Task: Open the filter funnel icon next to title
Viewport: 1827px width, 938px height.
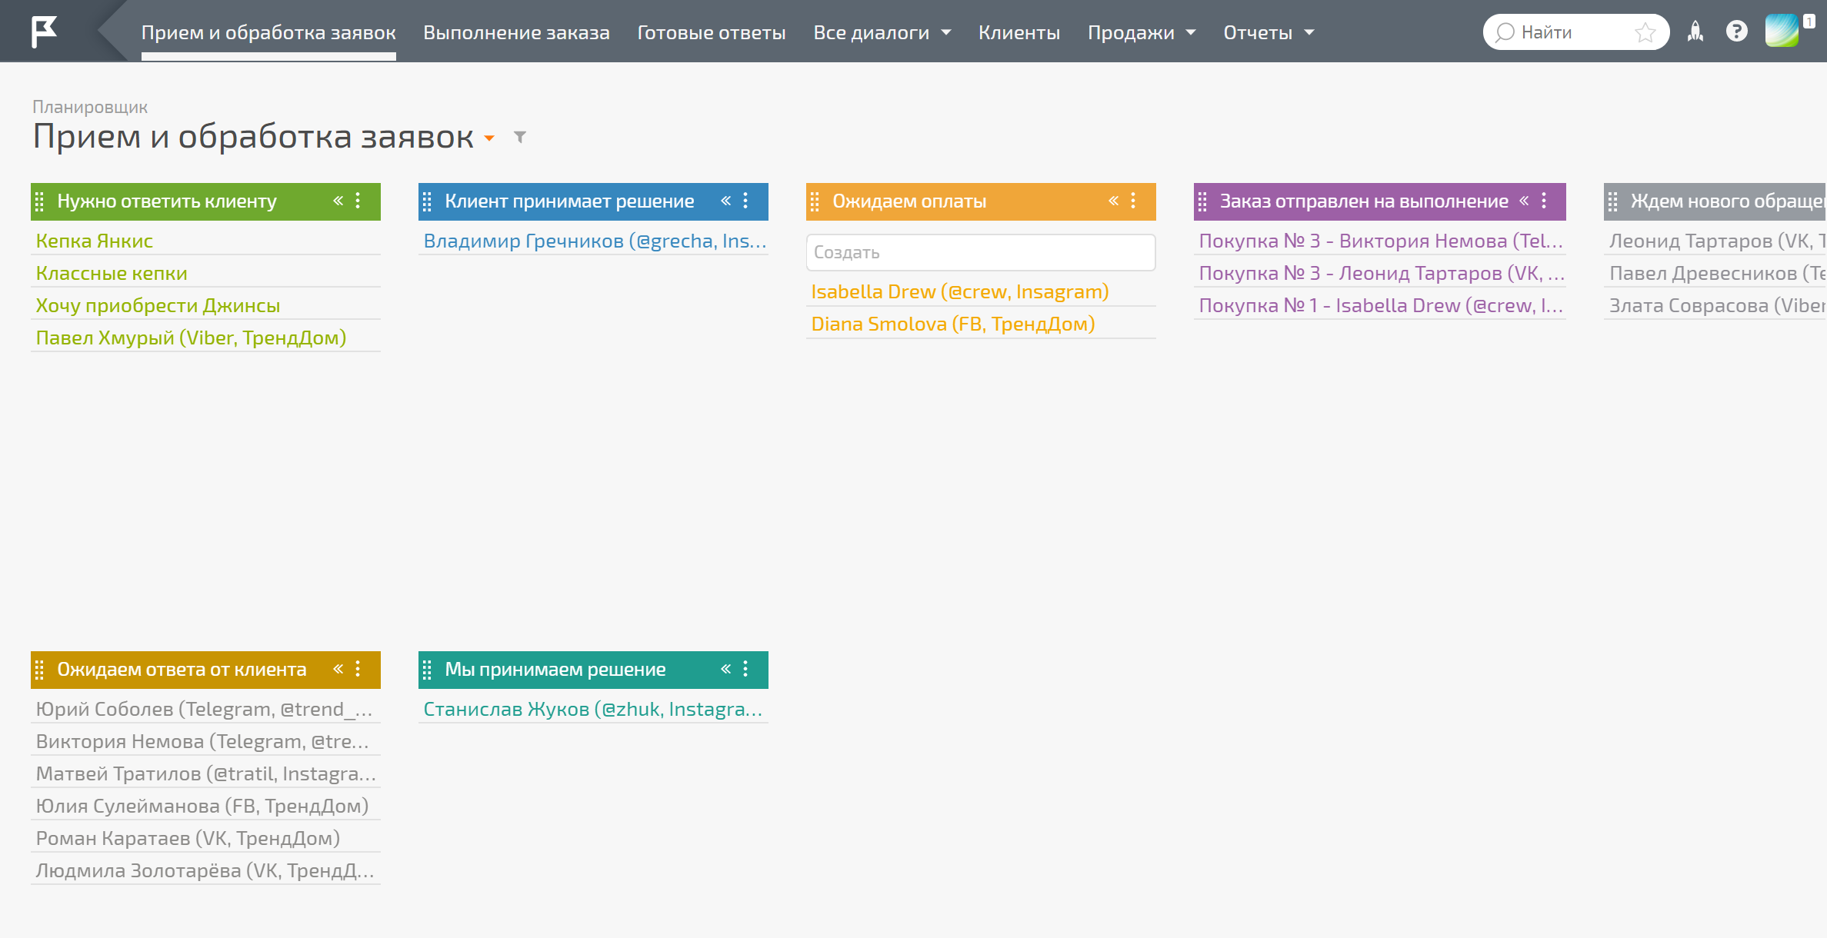Action: [x=520, y=138]
